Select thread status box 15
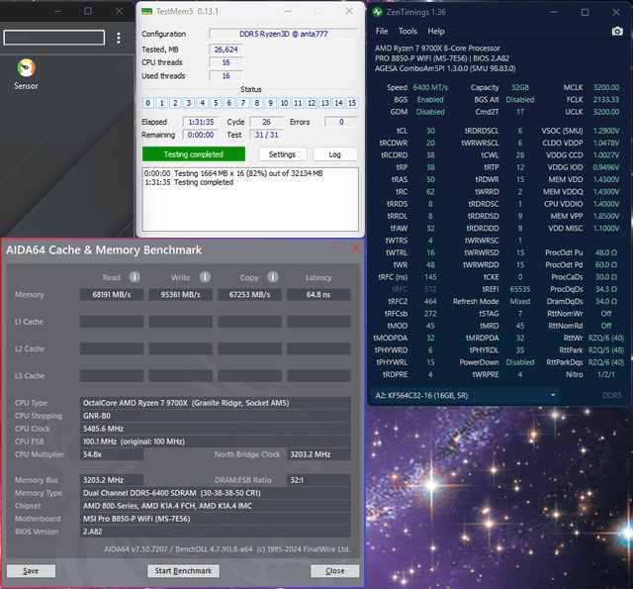Screen dimensions: 633x589 click(351, 103)
